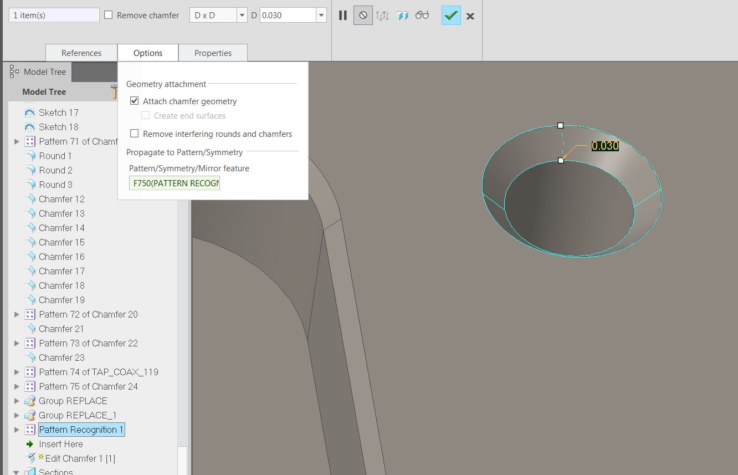Enable Remove interfering rounds and chamfers
The width and height of the screenshot is (738, 475).
click(x=134, y=134)
